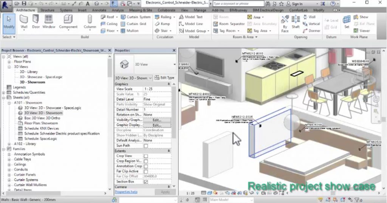Viewport: 387px width, 203px height.
Task: Select 3D - Library in Project Browser
Action: coord(28,72)
